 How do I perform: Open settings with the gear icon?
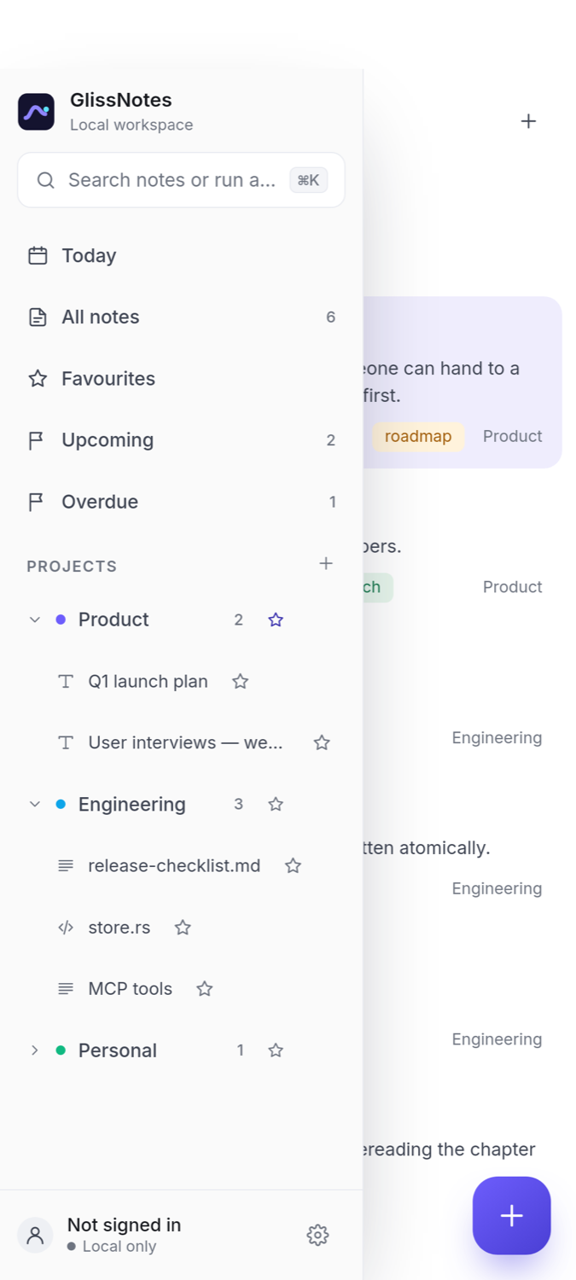coord(317,1235)
